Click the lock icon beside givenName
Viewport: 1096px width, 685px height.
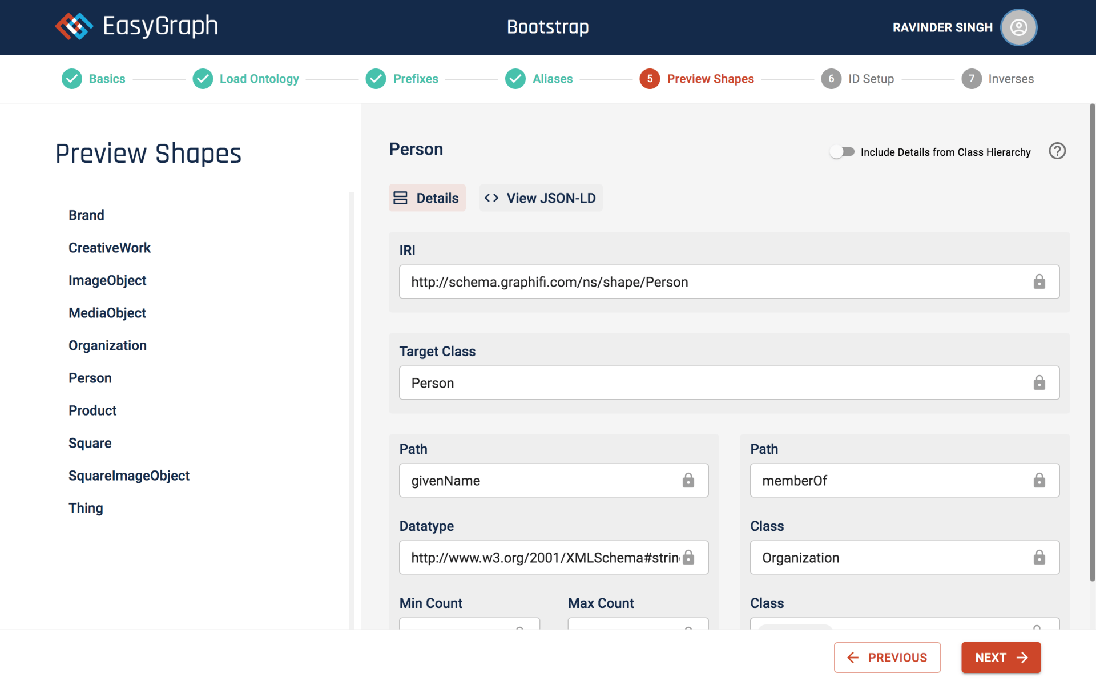[688, 481]
